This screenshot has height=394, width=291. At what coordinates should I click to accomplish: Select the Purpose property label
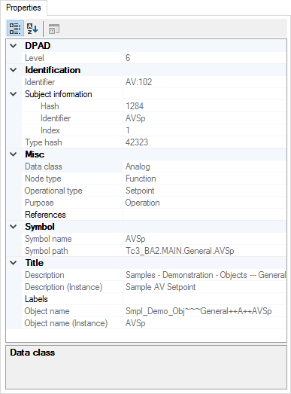click(x=39, y=203)
